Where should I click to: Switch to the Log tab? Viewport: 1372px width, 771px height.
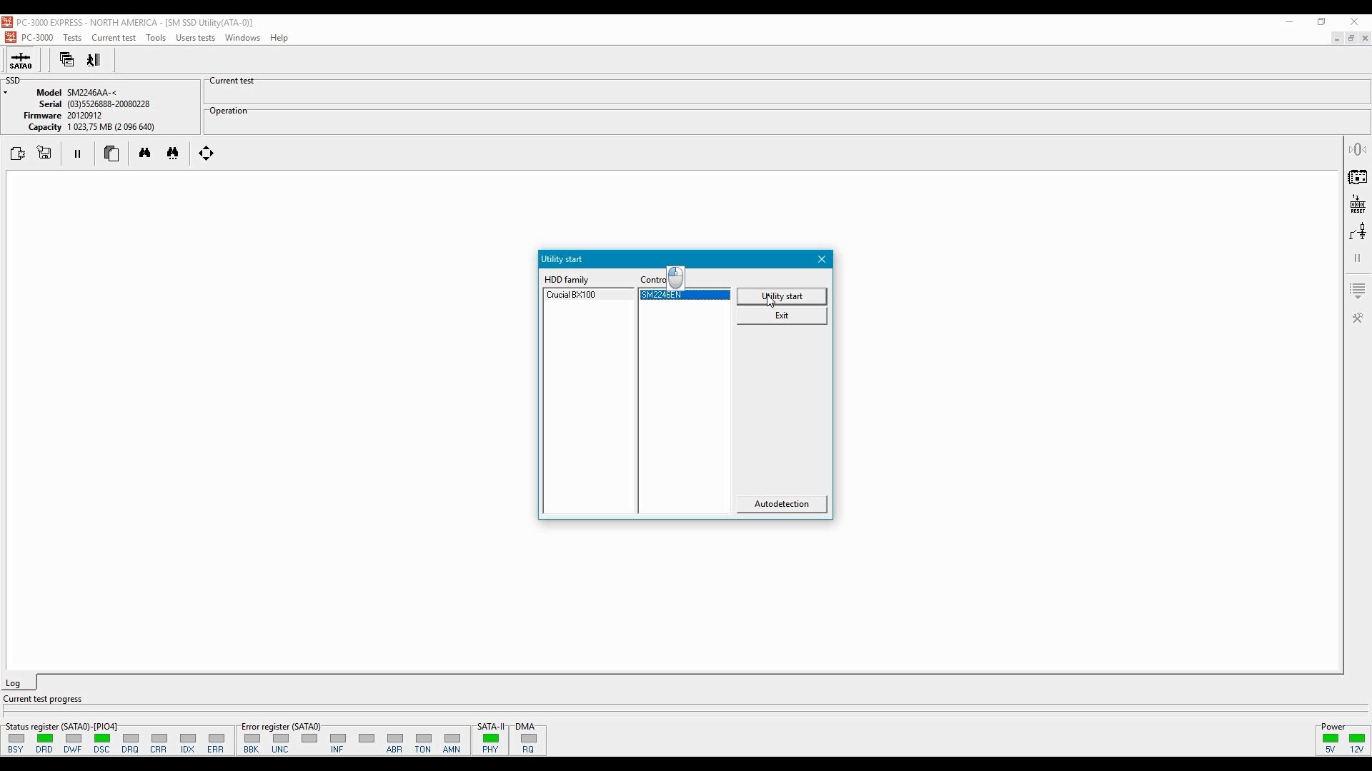14,683
